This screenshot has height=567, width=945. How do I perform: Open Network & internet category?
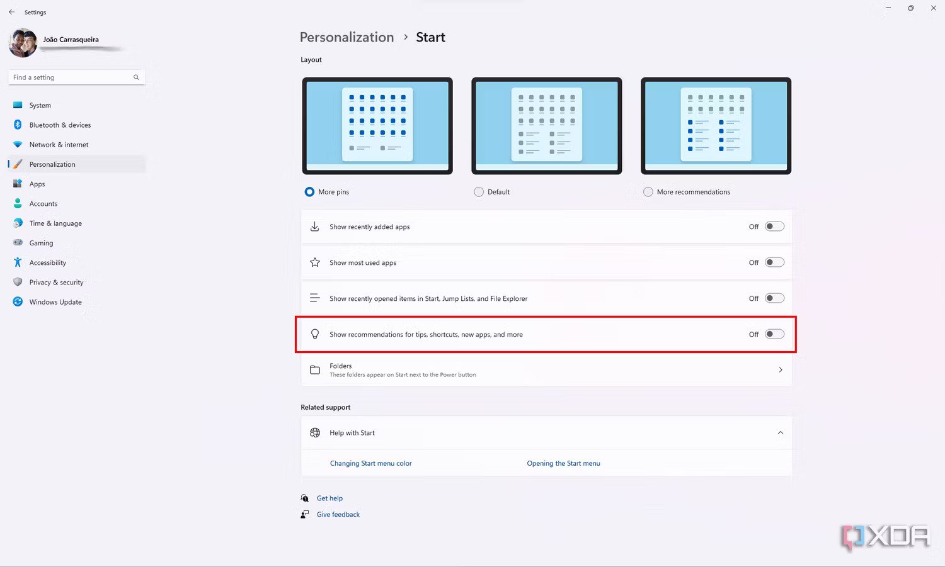[x=59, y=145]
